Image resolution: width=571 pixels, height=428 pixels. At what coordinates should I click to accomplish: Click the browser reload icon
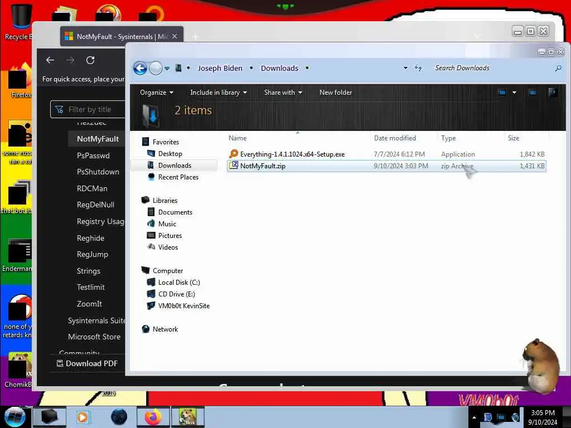90,60
